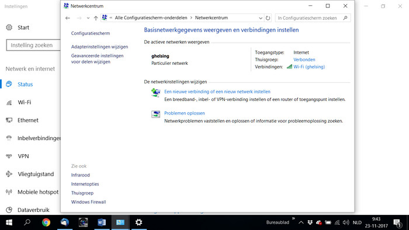Click the Netwerkcentrum breadcrumb in the address bar
The height and width of the screenshot is (230, 409).
(212, 18)
